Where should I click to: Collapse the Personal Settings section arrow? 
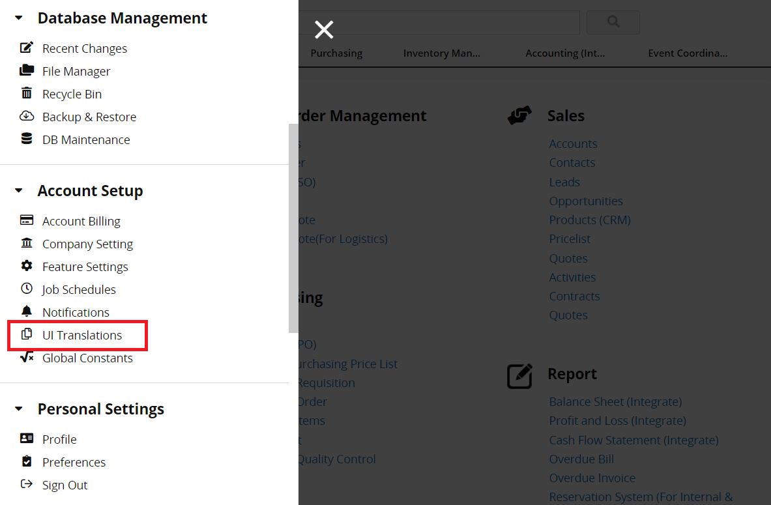point(19,409)
